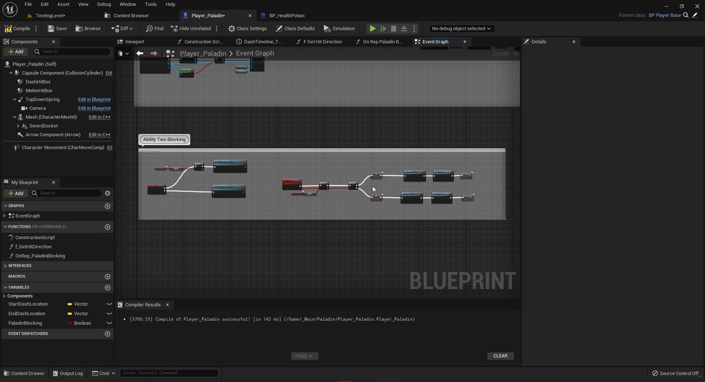Select OnRep_PaladinBlocking function
Screen dimensions: 705x382
coord(40,256)
